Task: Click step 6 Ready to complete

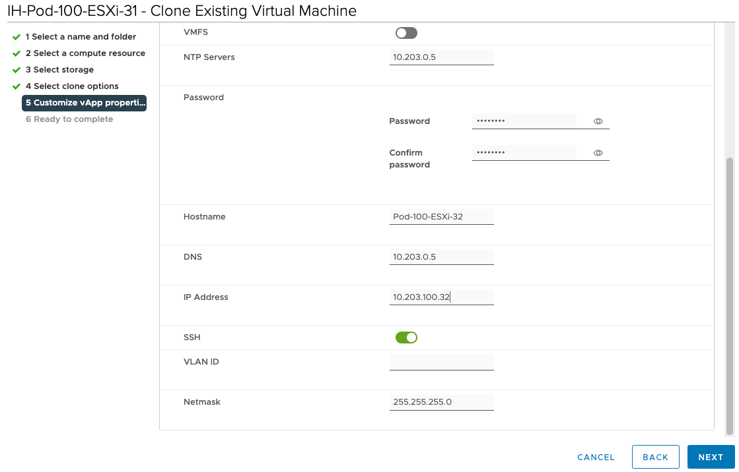Action: point(69,119)
